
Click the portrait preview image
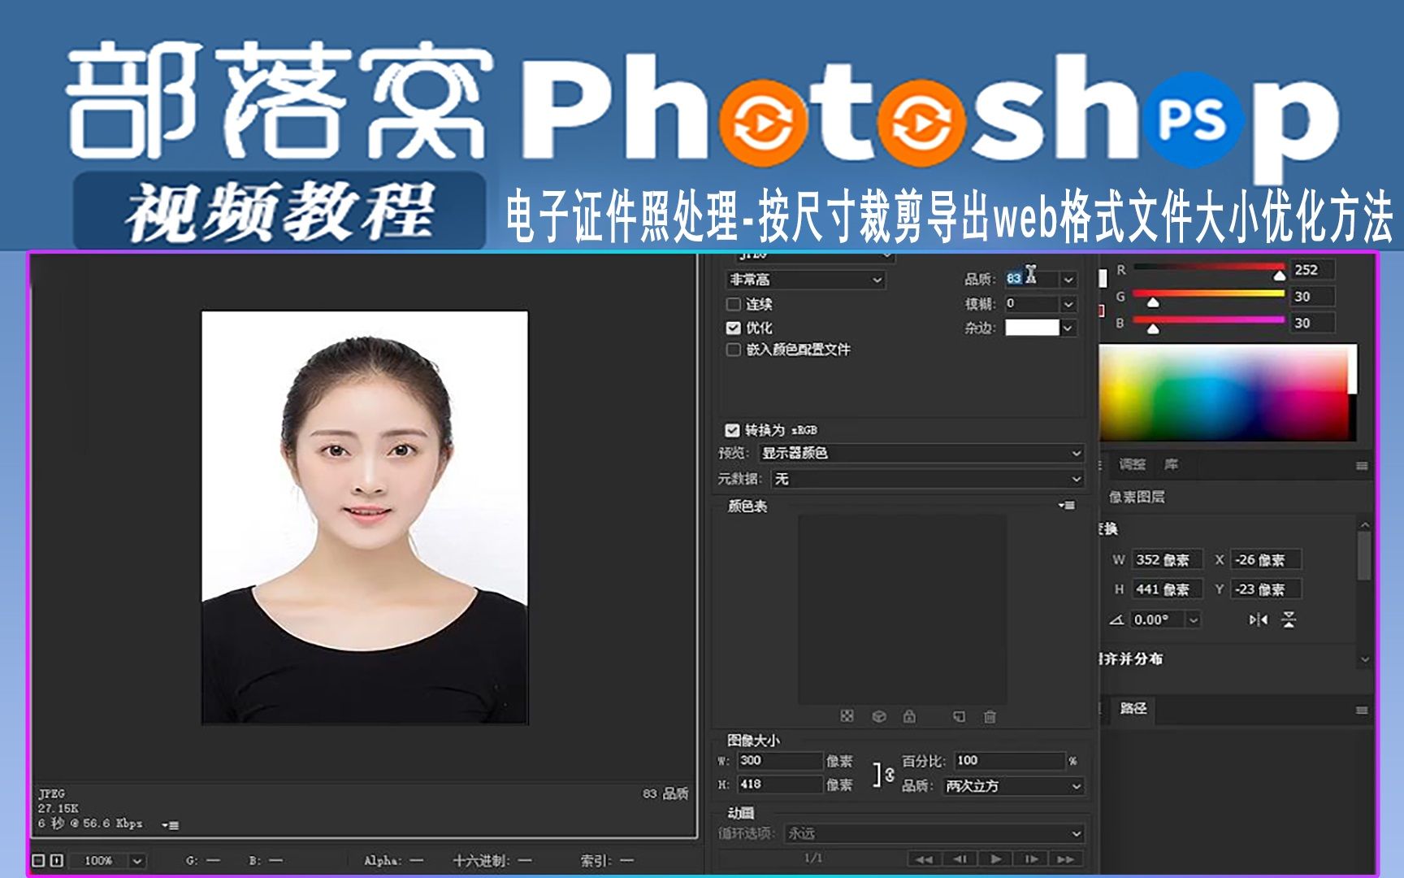click(365, 517)
